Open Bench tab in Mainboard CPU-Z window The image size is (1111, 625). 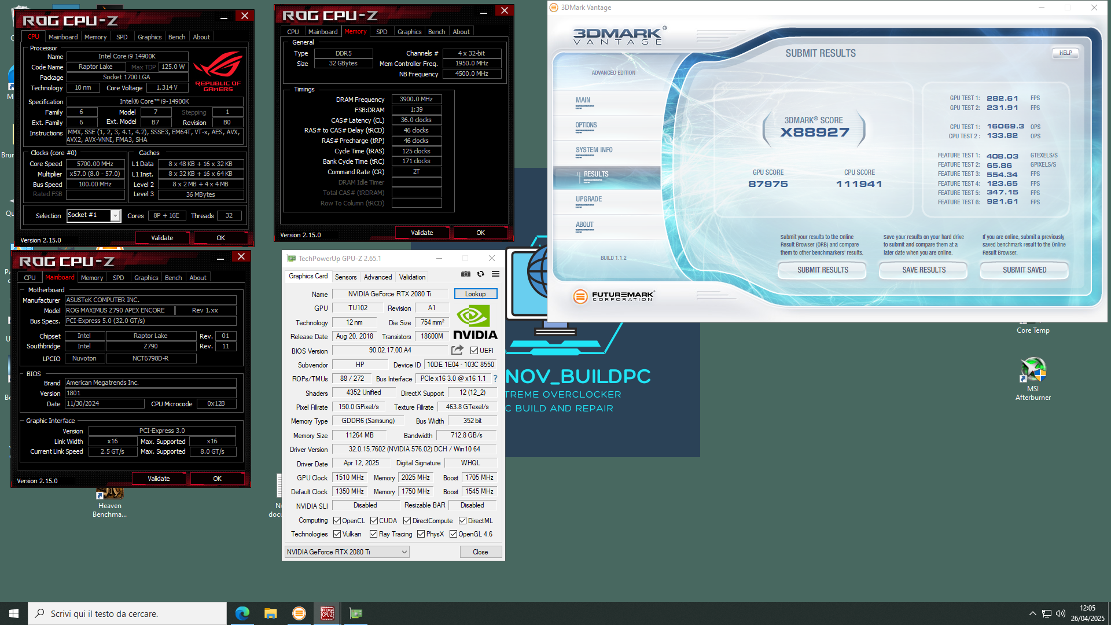click(x=173, y=277)
